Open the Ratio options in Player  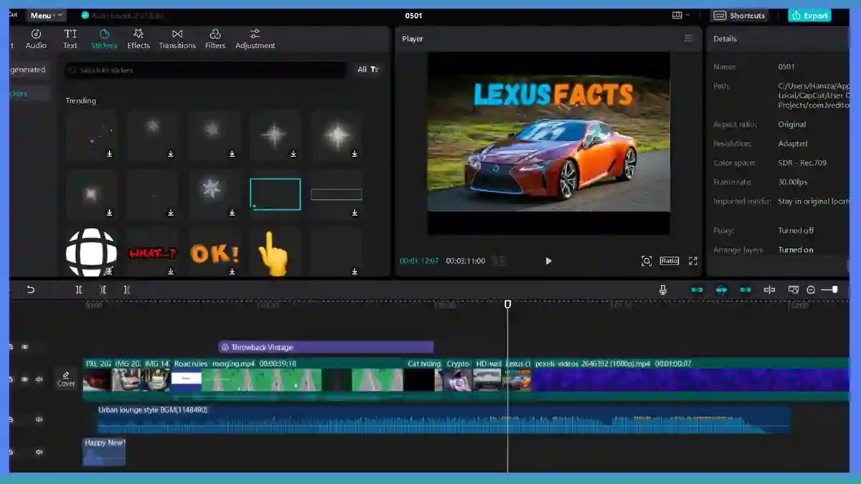click(669, 261)
